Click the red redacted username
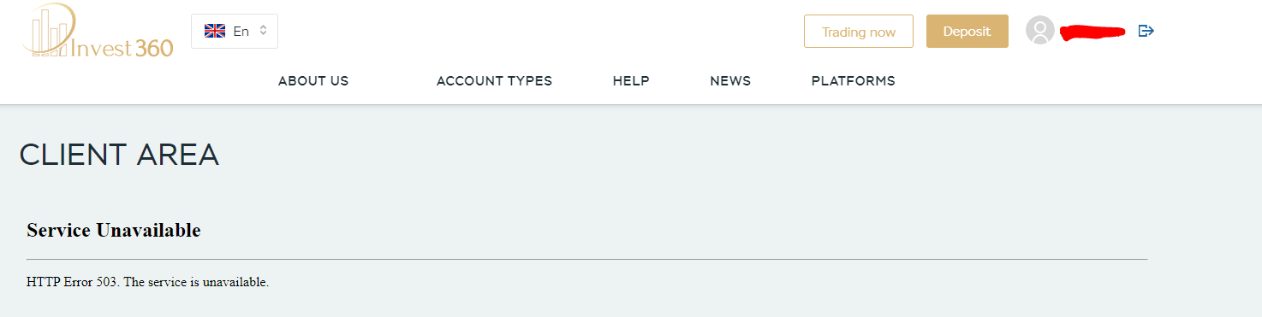The width and height of the screenshot is (1262, 317). coord(1092,32)
